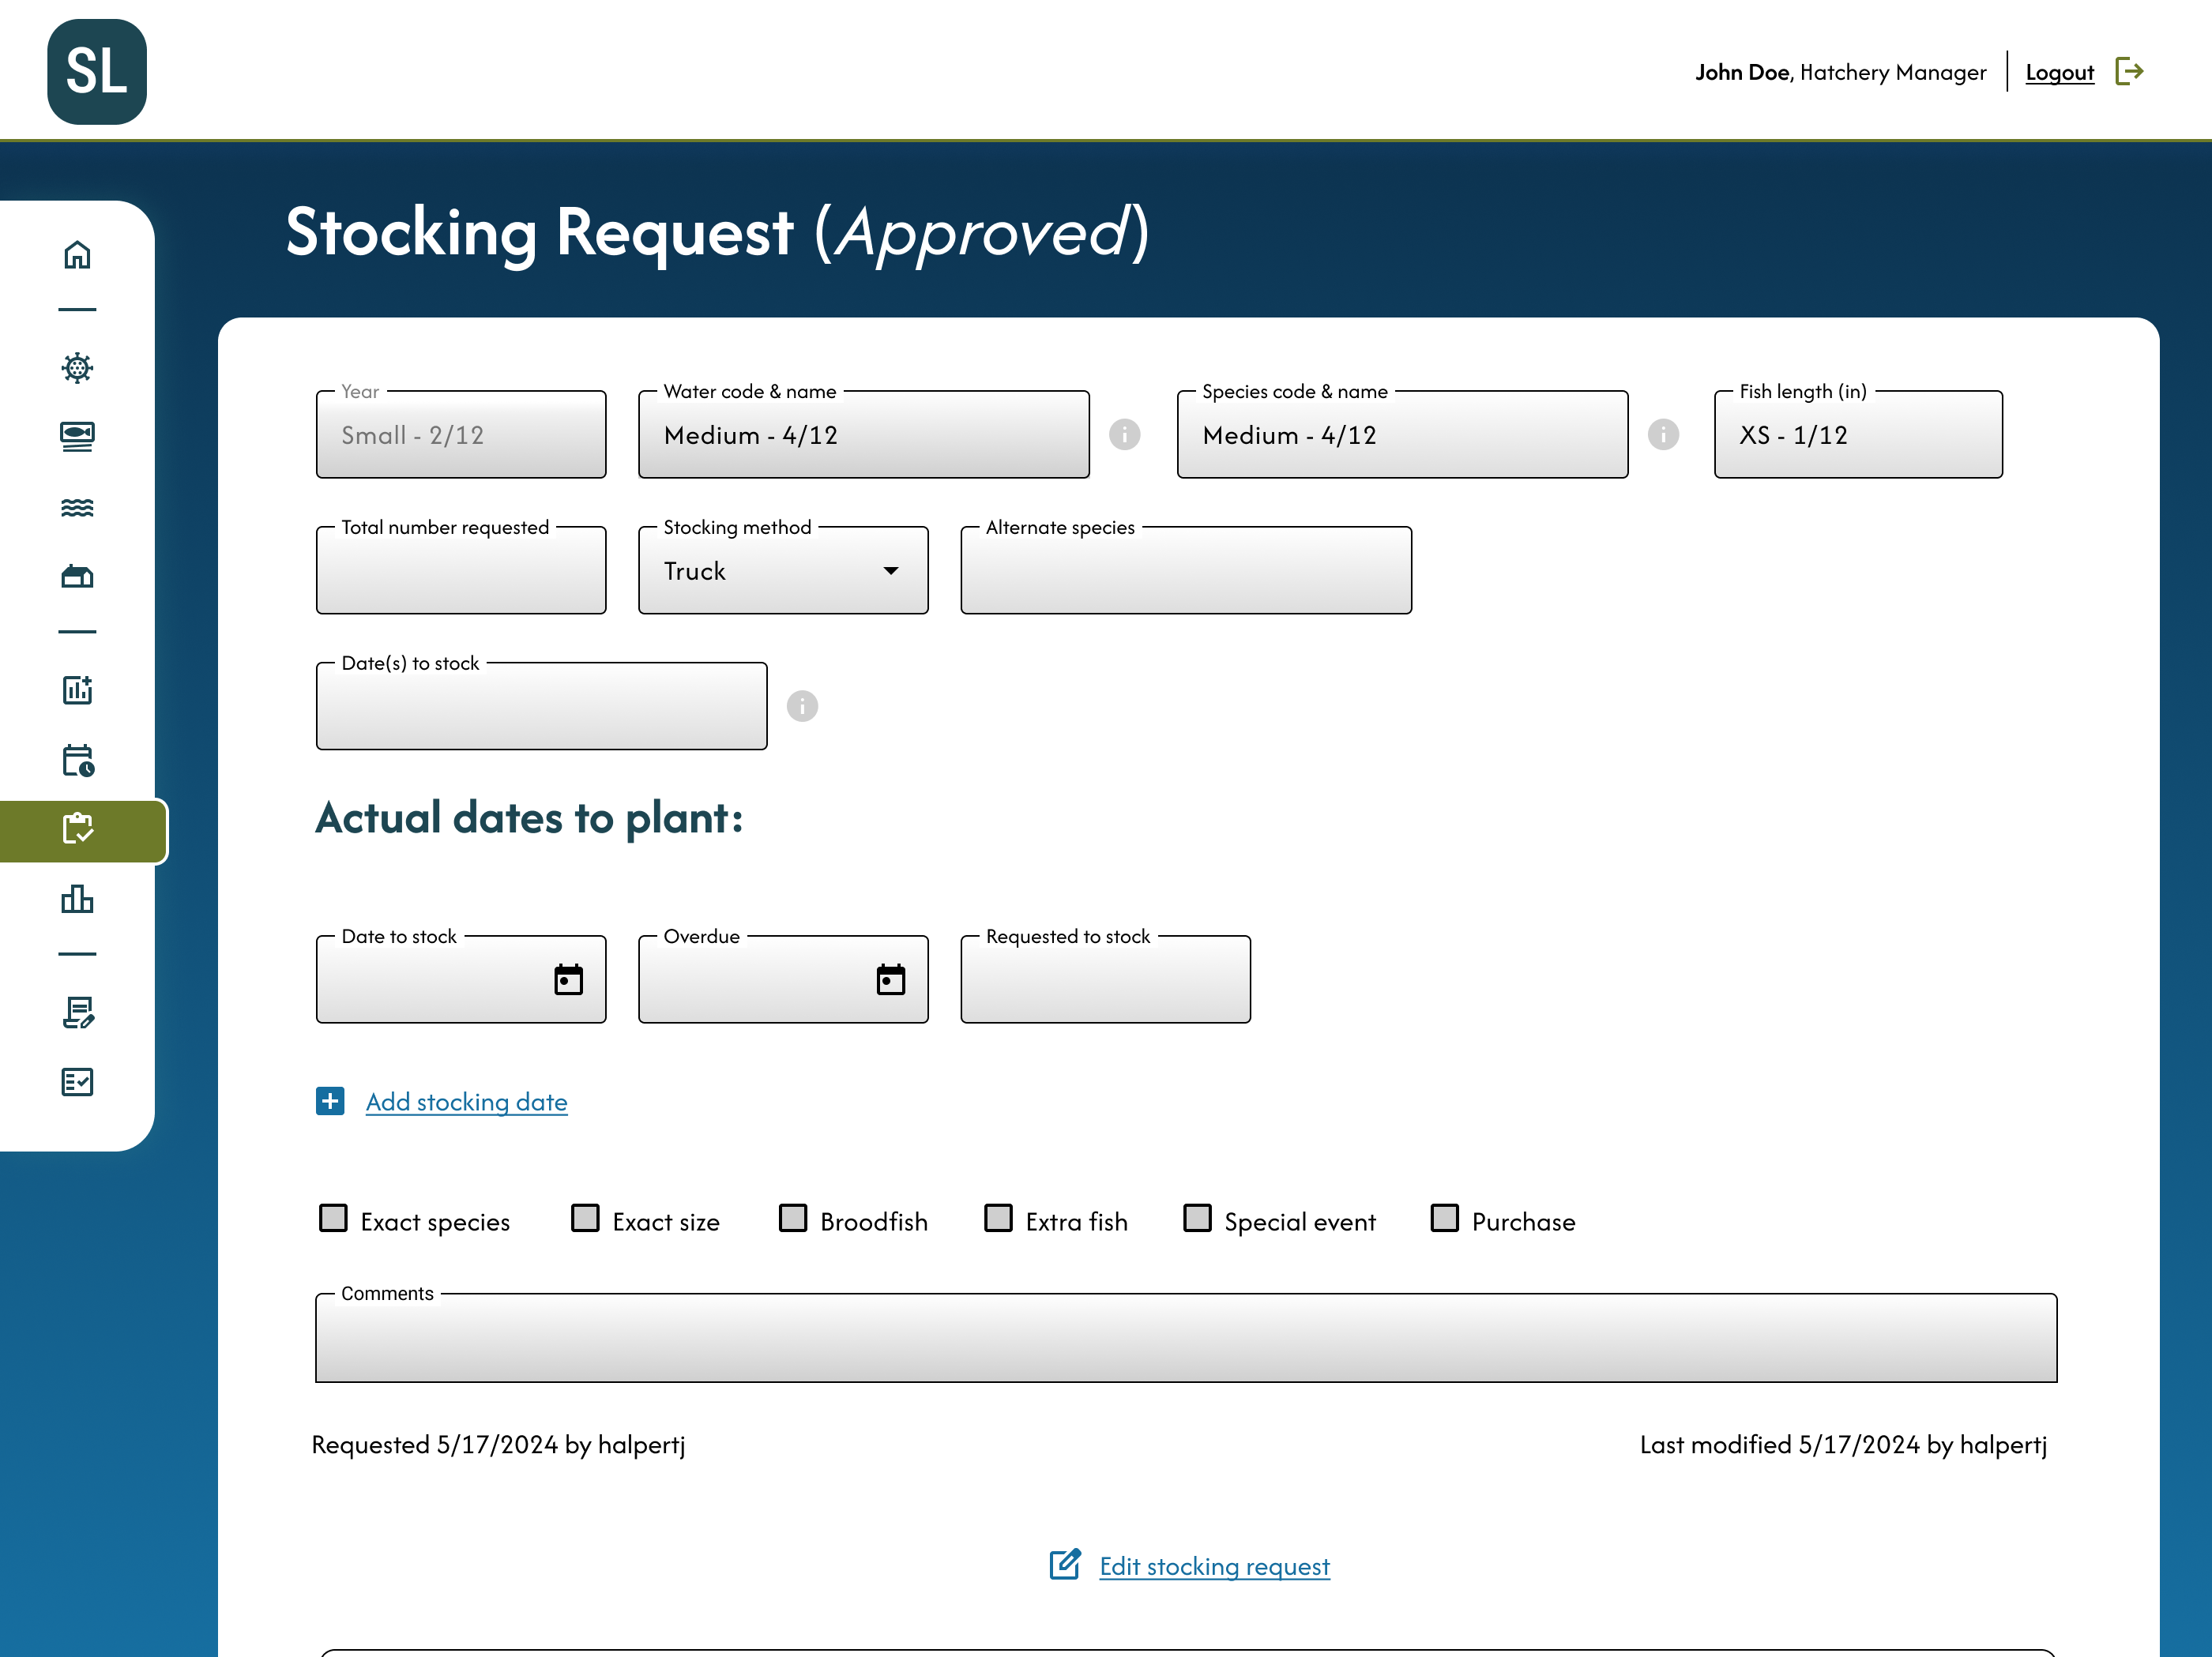Click the logout arrow icon

2129,72
